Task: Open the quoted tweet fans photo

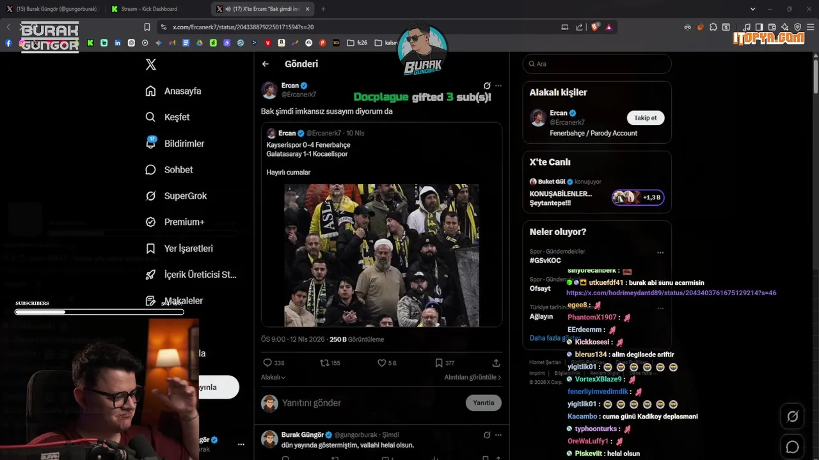Action: point(381,256)
